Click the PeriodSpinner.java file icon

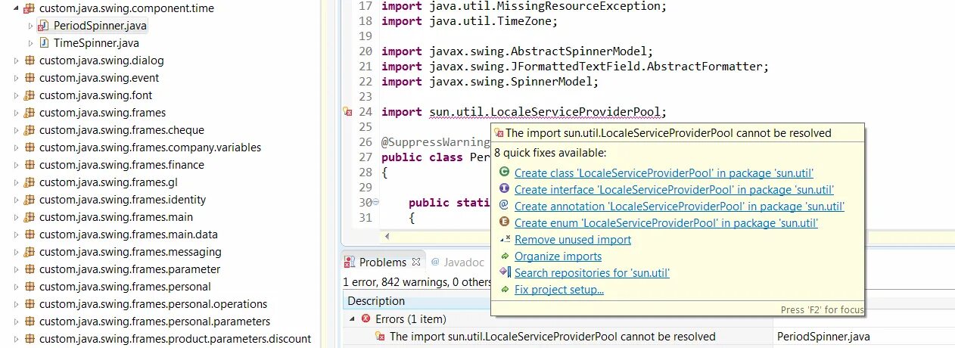pyautogui.click(x=44, y=26)
